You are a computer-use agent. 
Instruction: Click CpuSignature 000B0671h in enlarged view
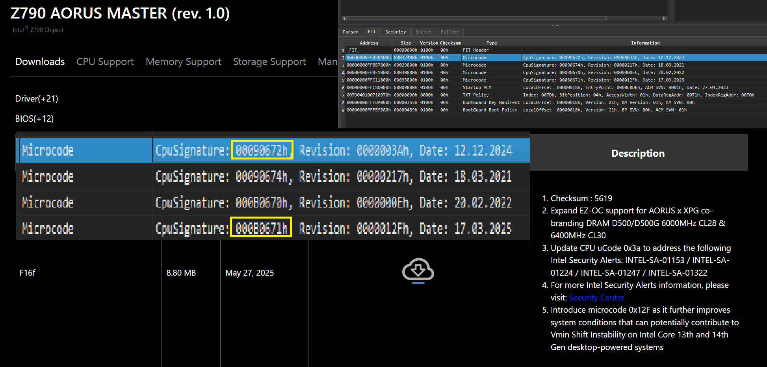click(x=261, y=227)
